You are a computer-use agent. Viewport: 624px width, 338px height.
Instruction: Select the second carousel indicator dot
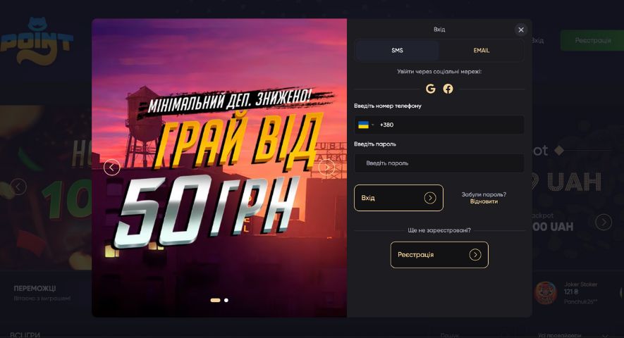click(x=226, y=300)
